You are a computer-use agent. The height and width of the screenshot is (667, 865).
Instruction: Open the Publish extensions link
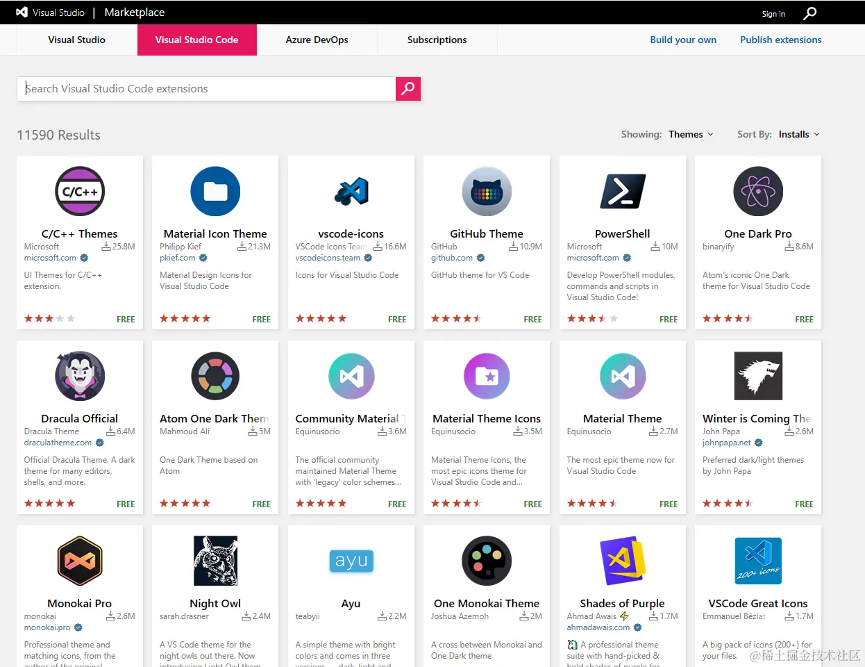point(781,40)
